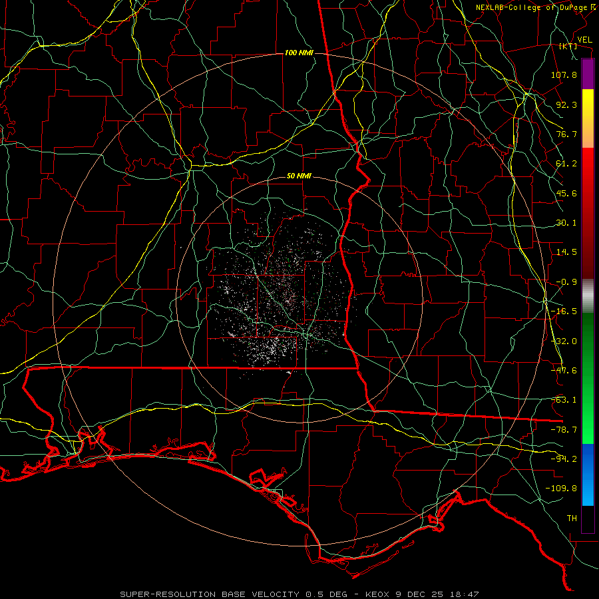The width and height of the screenshot is (599, 599).
Task: Click the 50 NMI range ring label
Action: pos(299,176)
